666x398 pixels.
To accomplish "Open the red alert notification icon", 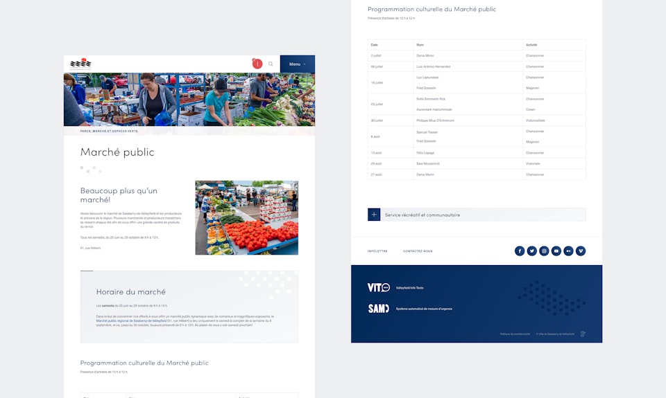I will tap(257, 64).
